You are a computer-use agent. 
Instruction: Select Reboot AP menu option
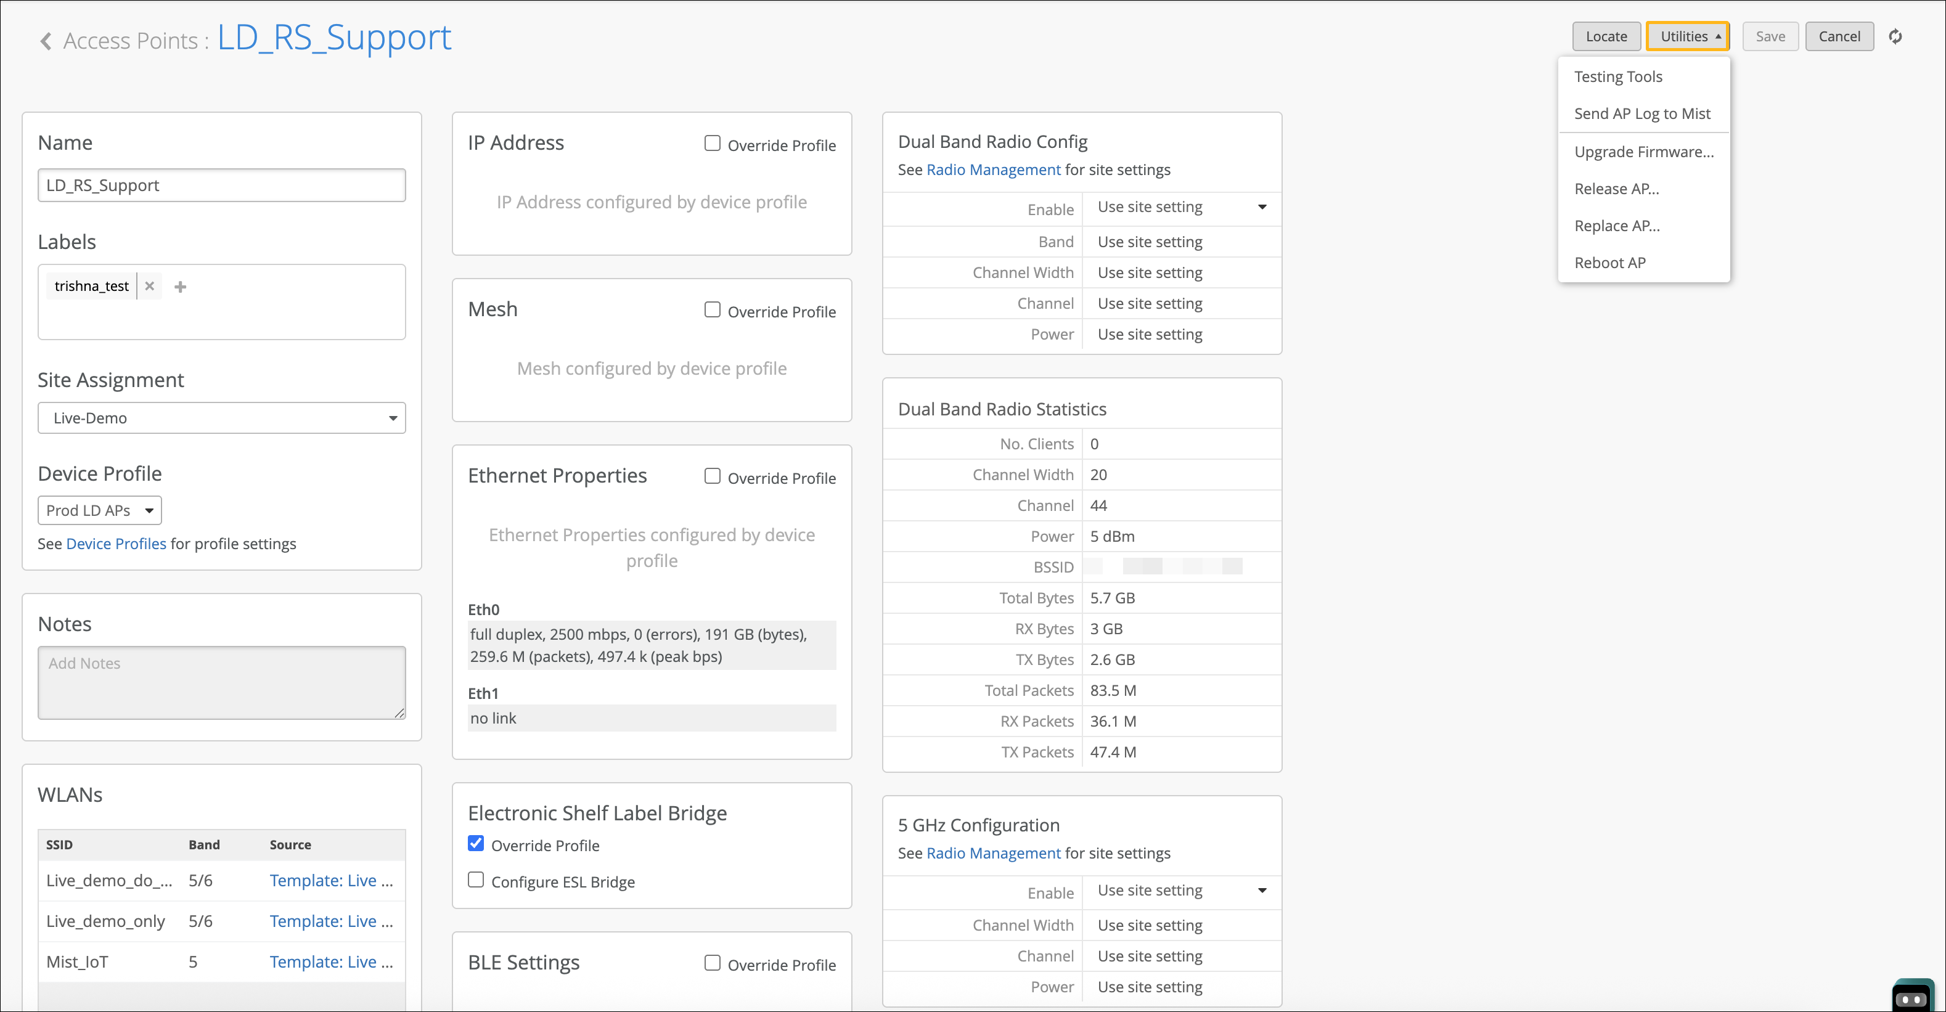[1609, 262]
